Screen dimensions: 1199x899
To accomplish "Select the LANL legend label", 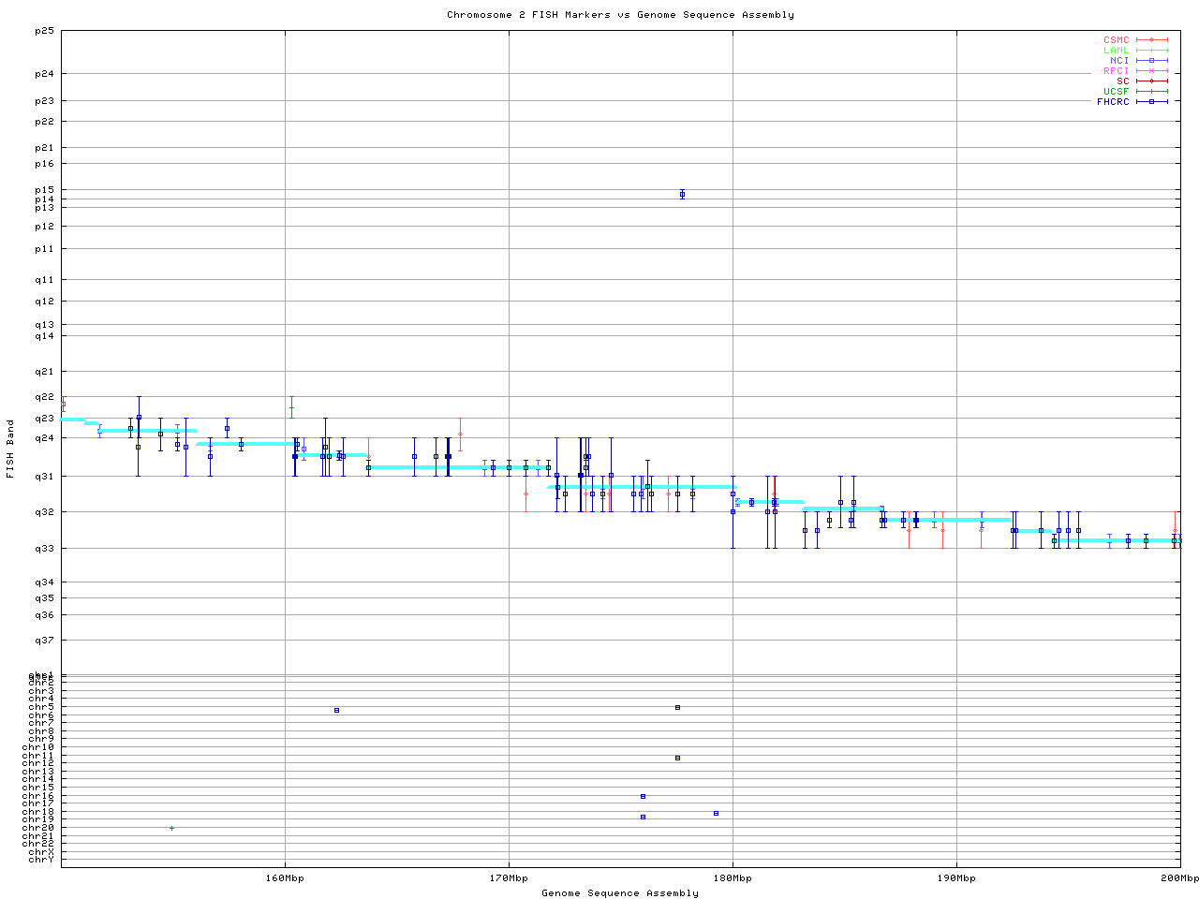I will [x=1116, y=51].
